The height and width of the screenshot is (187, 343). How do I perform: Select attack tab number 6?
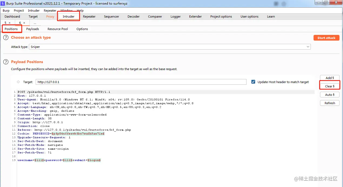tap(20, 23)
